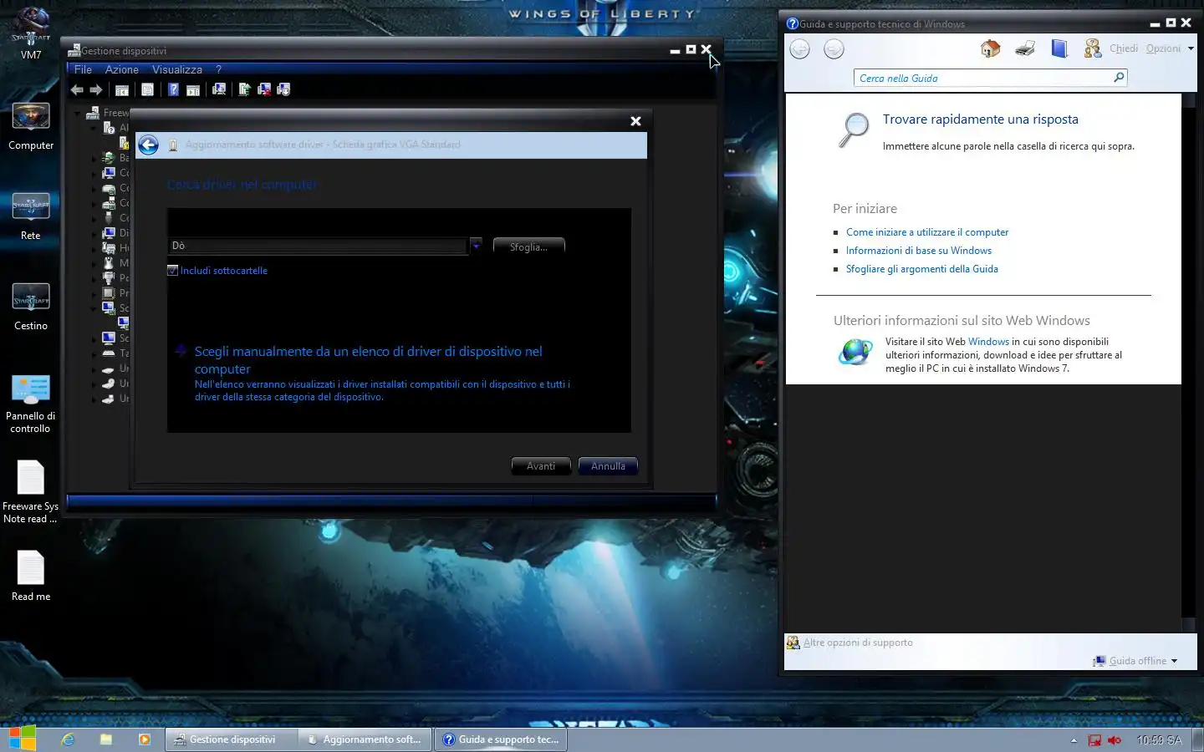The image size is (1204, 752).
Task: Open File menu in Gestione dispositivi
Action: pos(83,69)
